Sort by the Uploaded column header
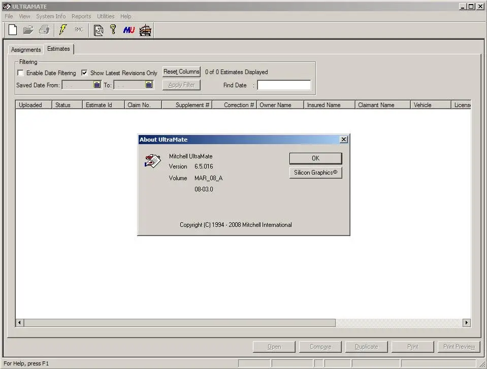This screenshot has width=487, height=369. (x=34, y=105)
